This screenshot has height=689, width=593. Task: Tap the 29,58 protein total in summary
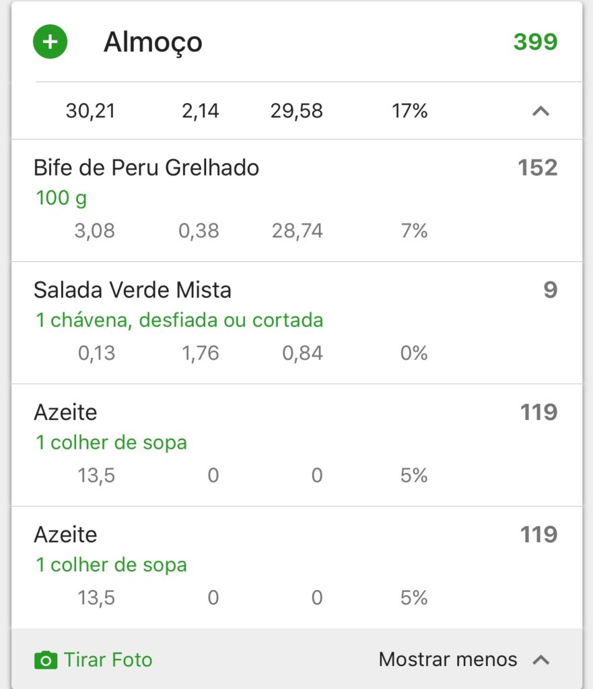[x=296, y=111]
